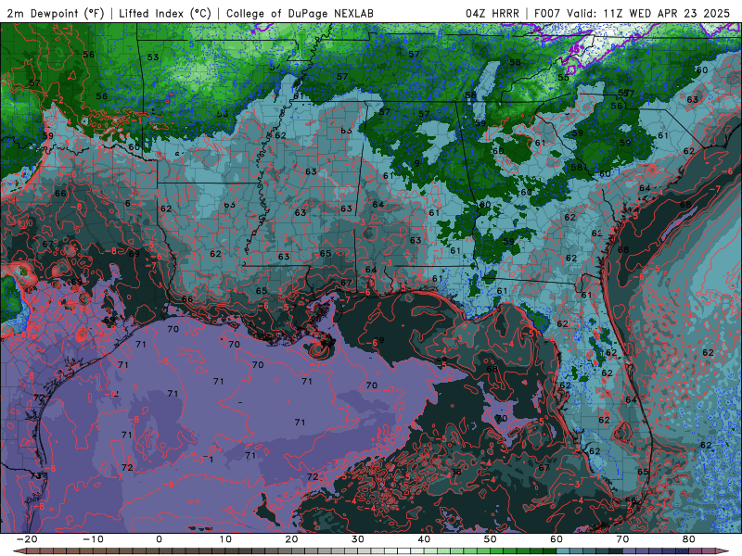
Task: Click the "F007 Valid: 11Z WED APR 23 2025" text
Action: (x=632, y=13)
